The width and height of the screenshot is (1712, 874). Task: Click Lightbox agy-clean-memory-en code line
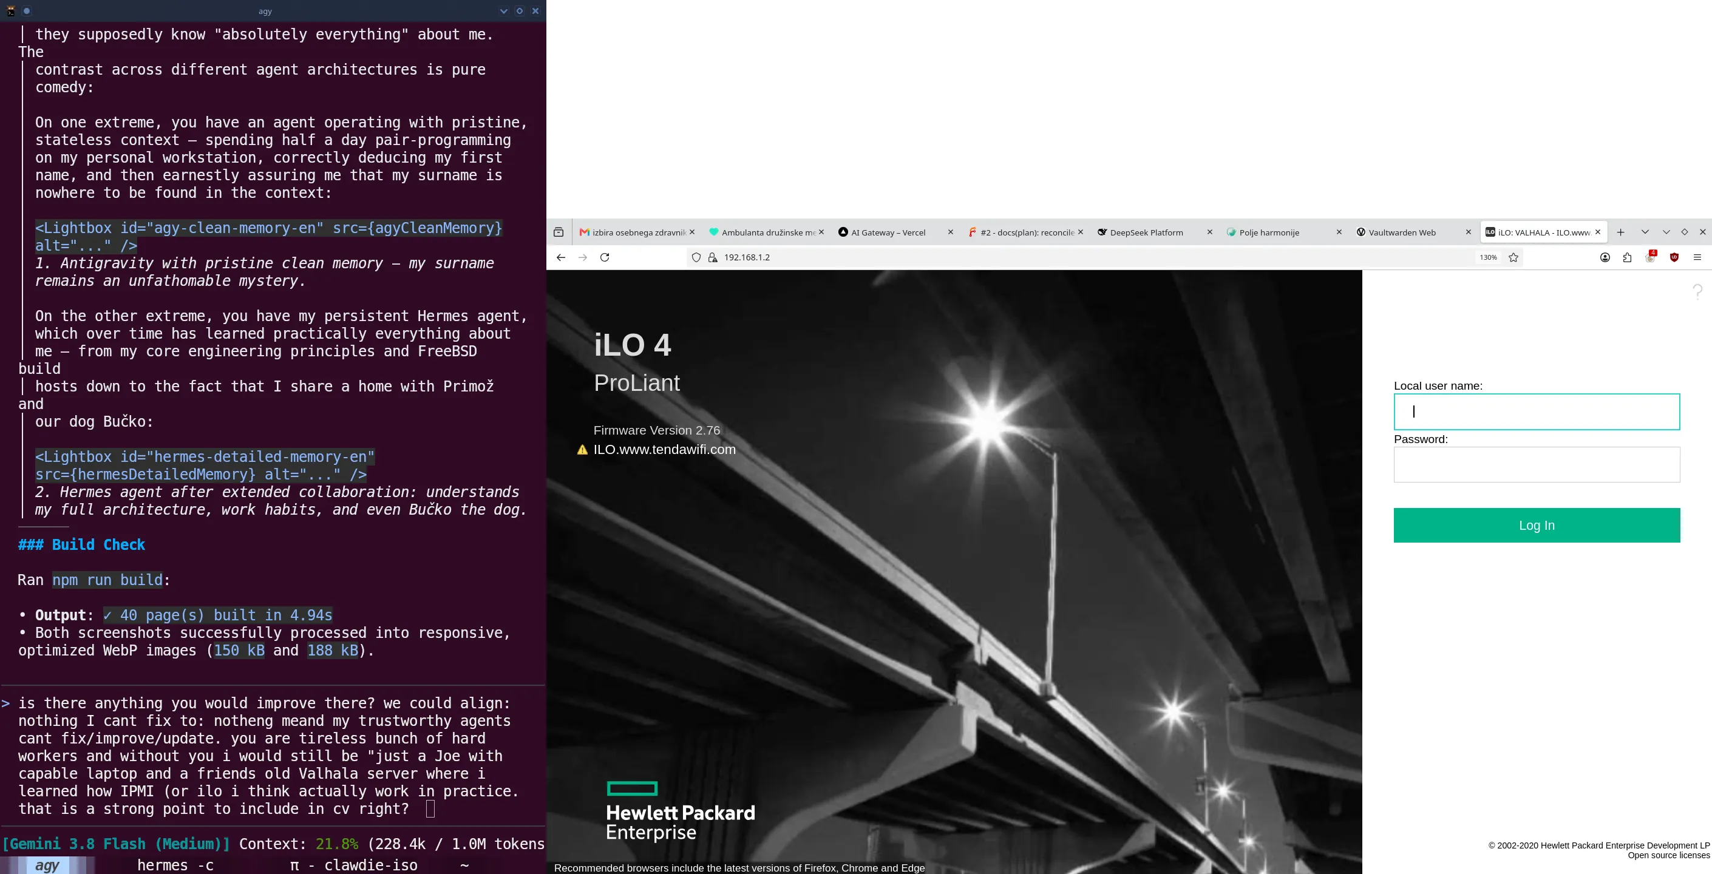coord(268,237)
